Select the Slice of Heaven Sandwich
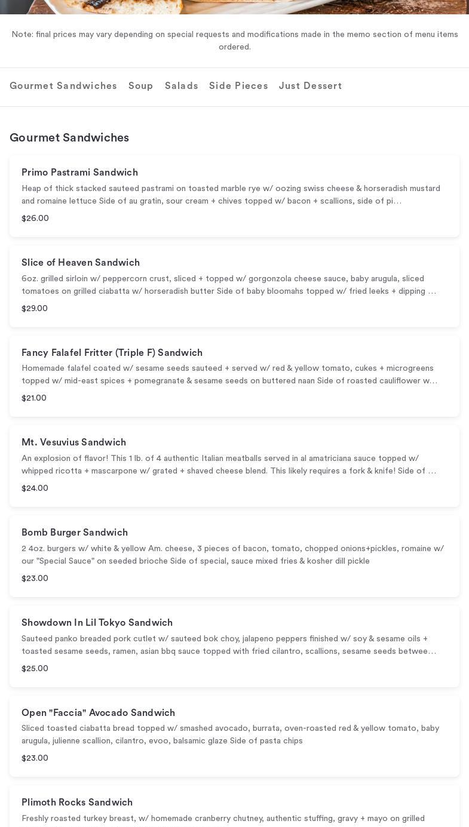Screen dimensions: 469x827 (81, 263)
